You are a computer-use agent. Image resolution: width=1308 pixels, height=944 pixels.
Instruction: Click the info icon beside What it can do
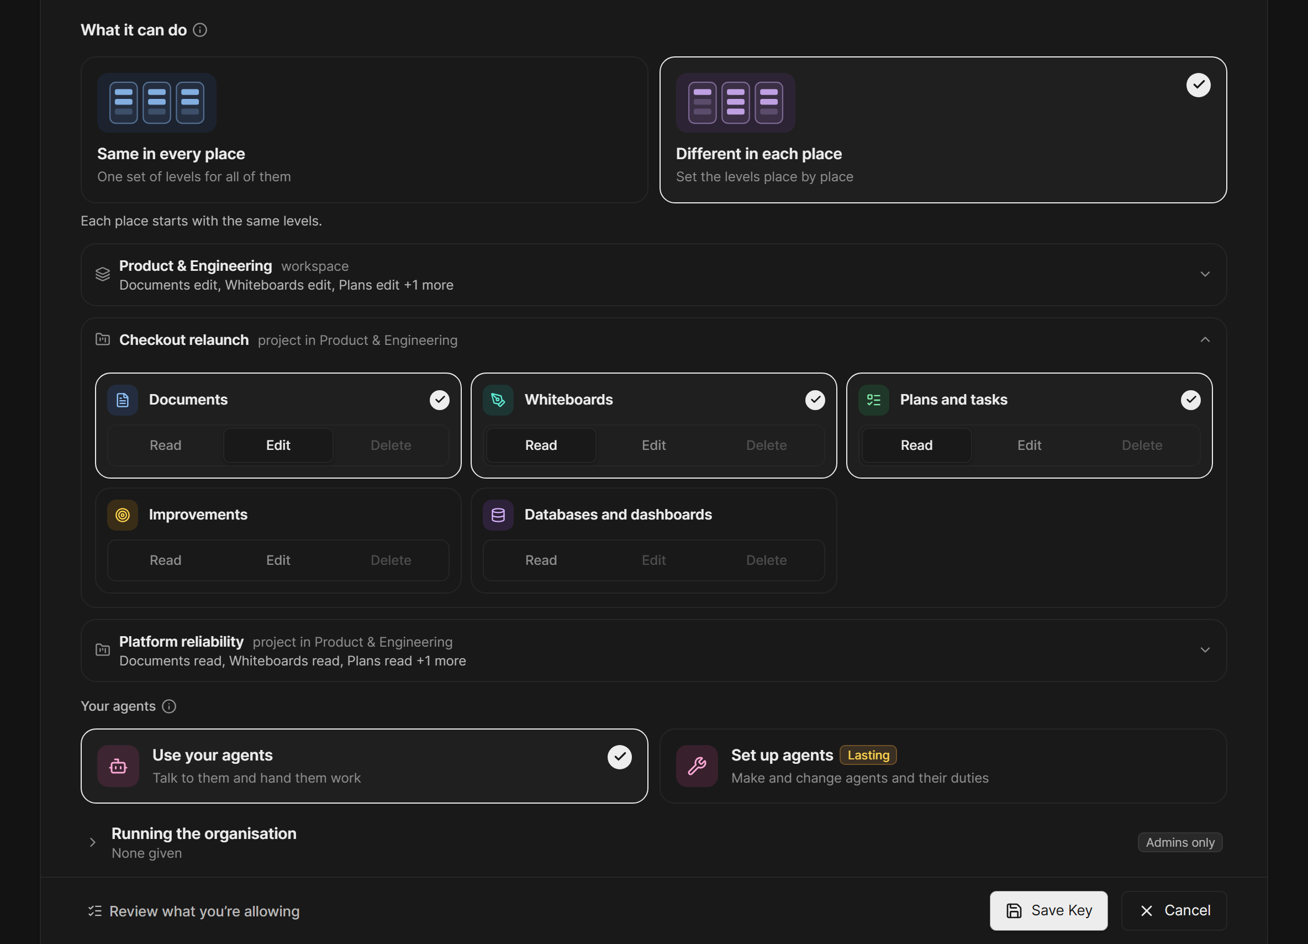[x=200, y=30]
